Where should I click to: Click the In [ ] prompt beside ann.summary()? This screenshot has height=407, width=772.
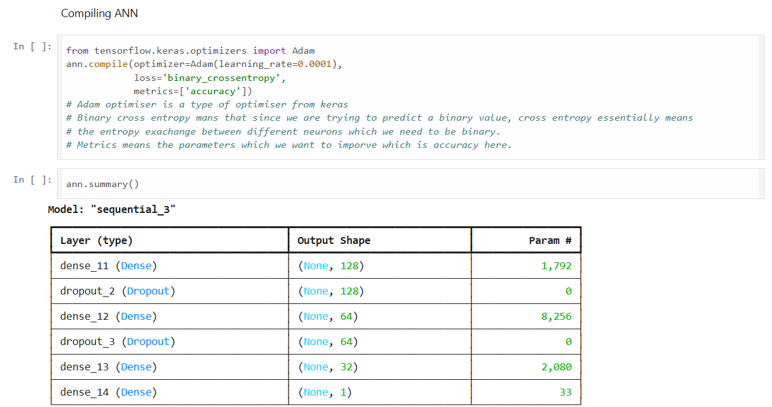(x=32, y=180)
